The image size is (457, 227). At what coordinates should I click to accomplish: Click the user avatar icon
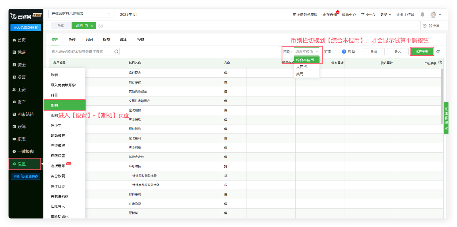(x=433, y=14)
